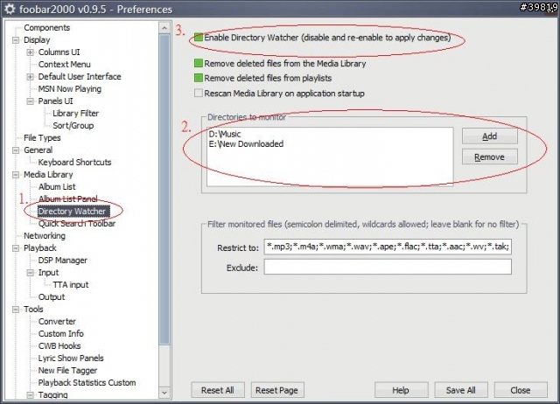Image resolution: width=560 pixels, height=404 pixels.
Task: Open Quick Search Toolbar settings
Action: pyautogui.click(x=77, y=223)
